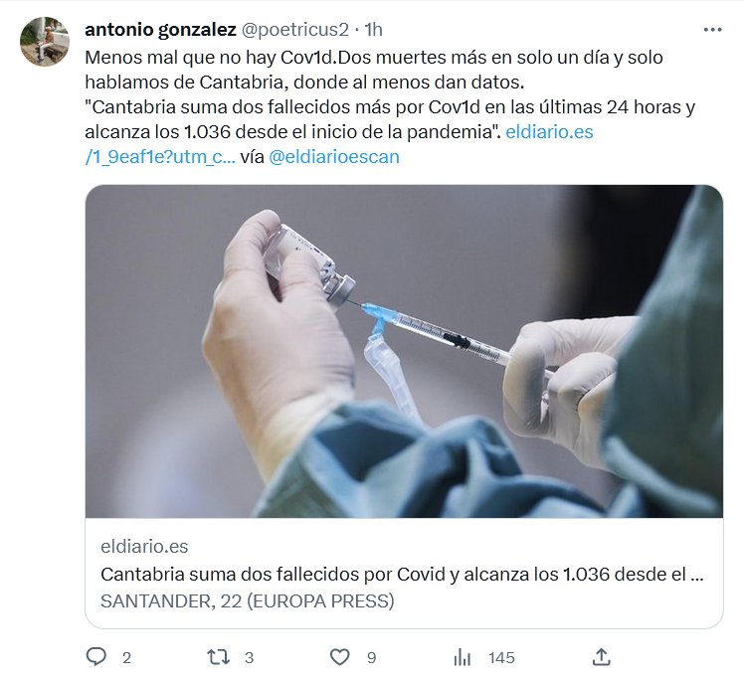Click the eldiario.es card domain label
This screenshot has height=680, width=744.
(x=144, y=546)
